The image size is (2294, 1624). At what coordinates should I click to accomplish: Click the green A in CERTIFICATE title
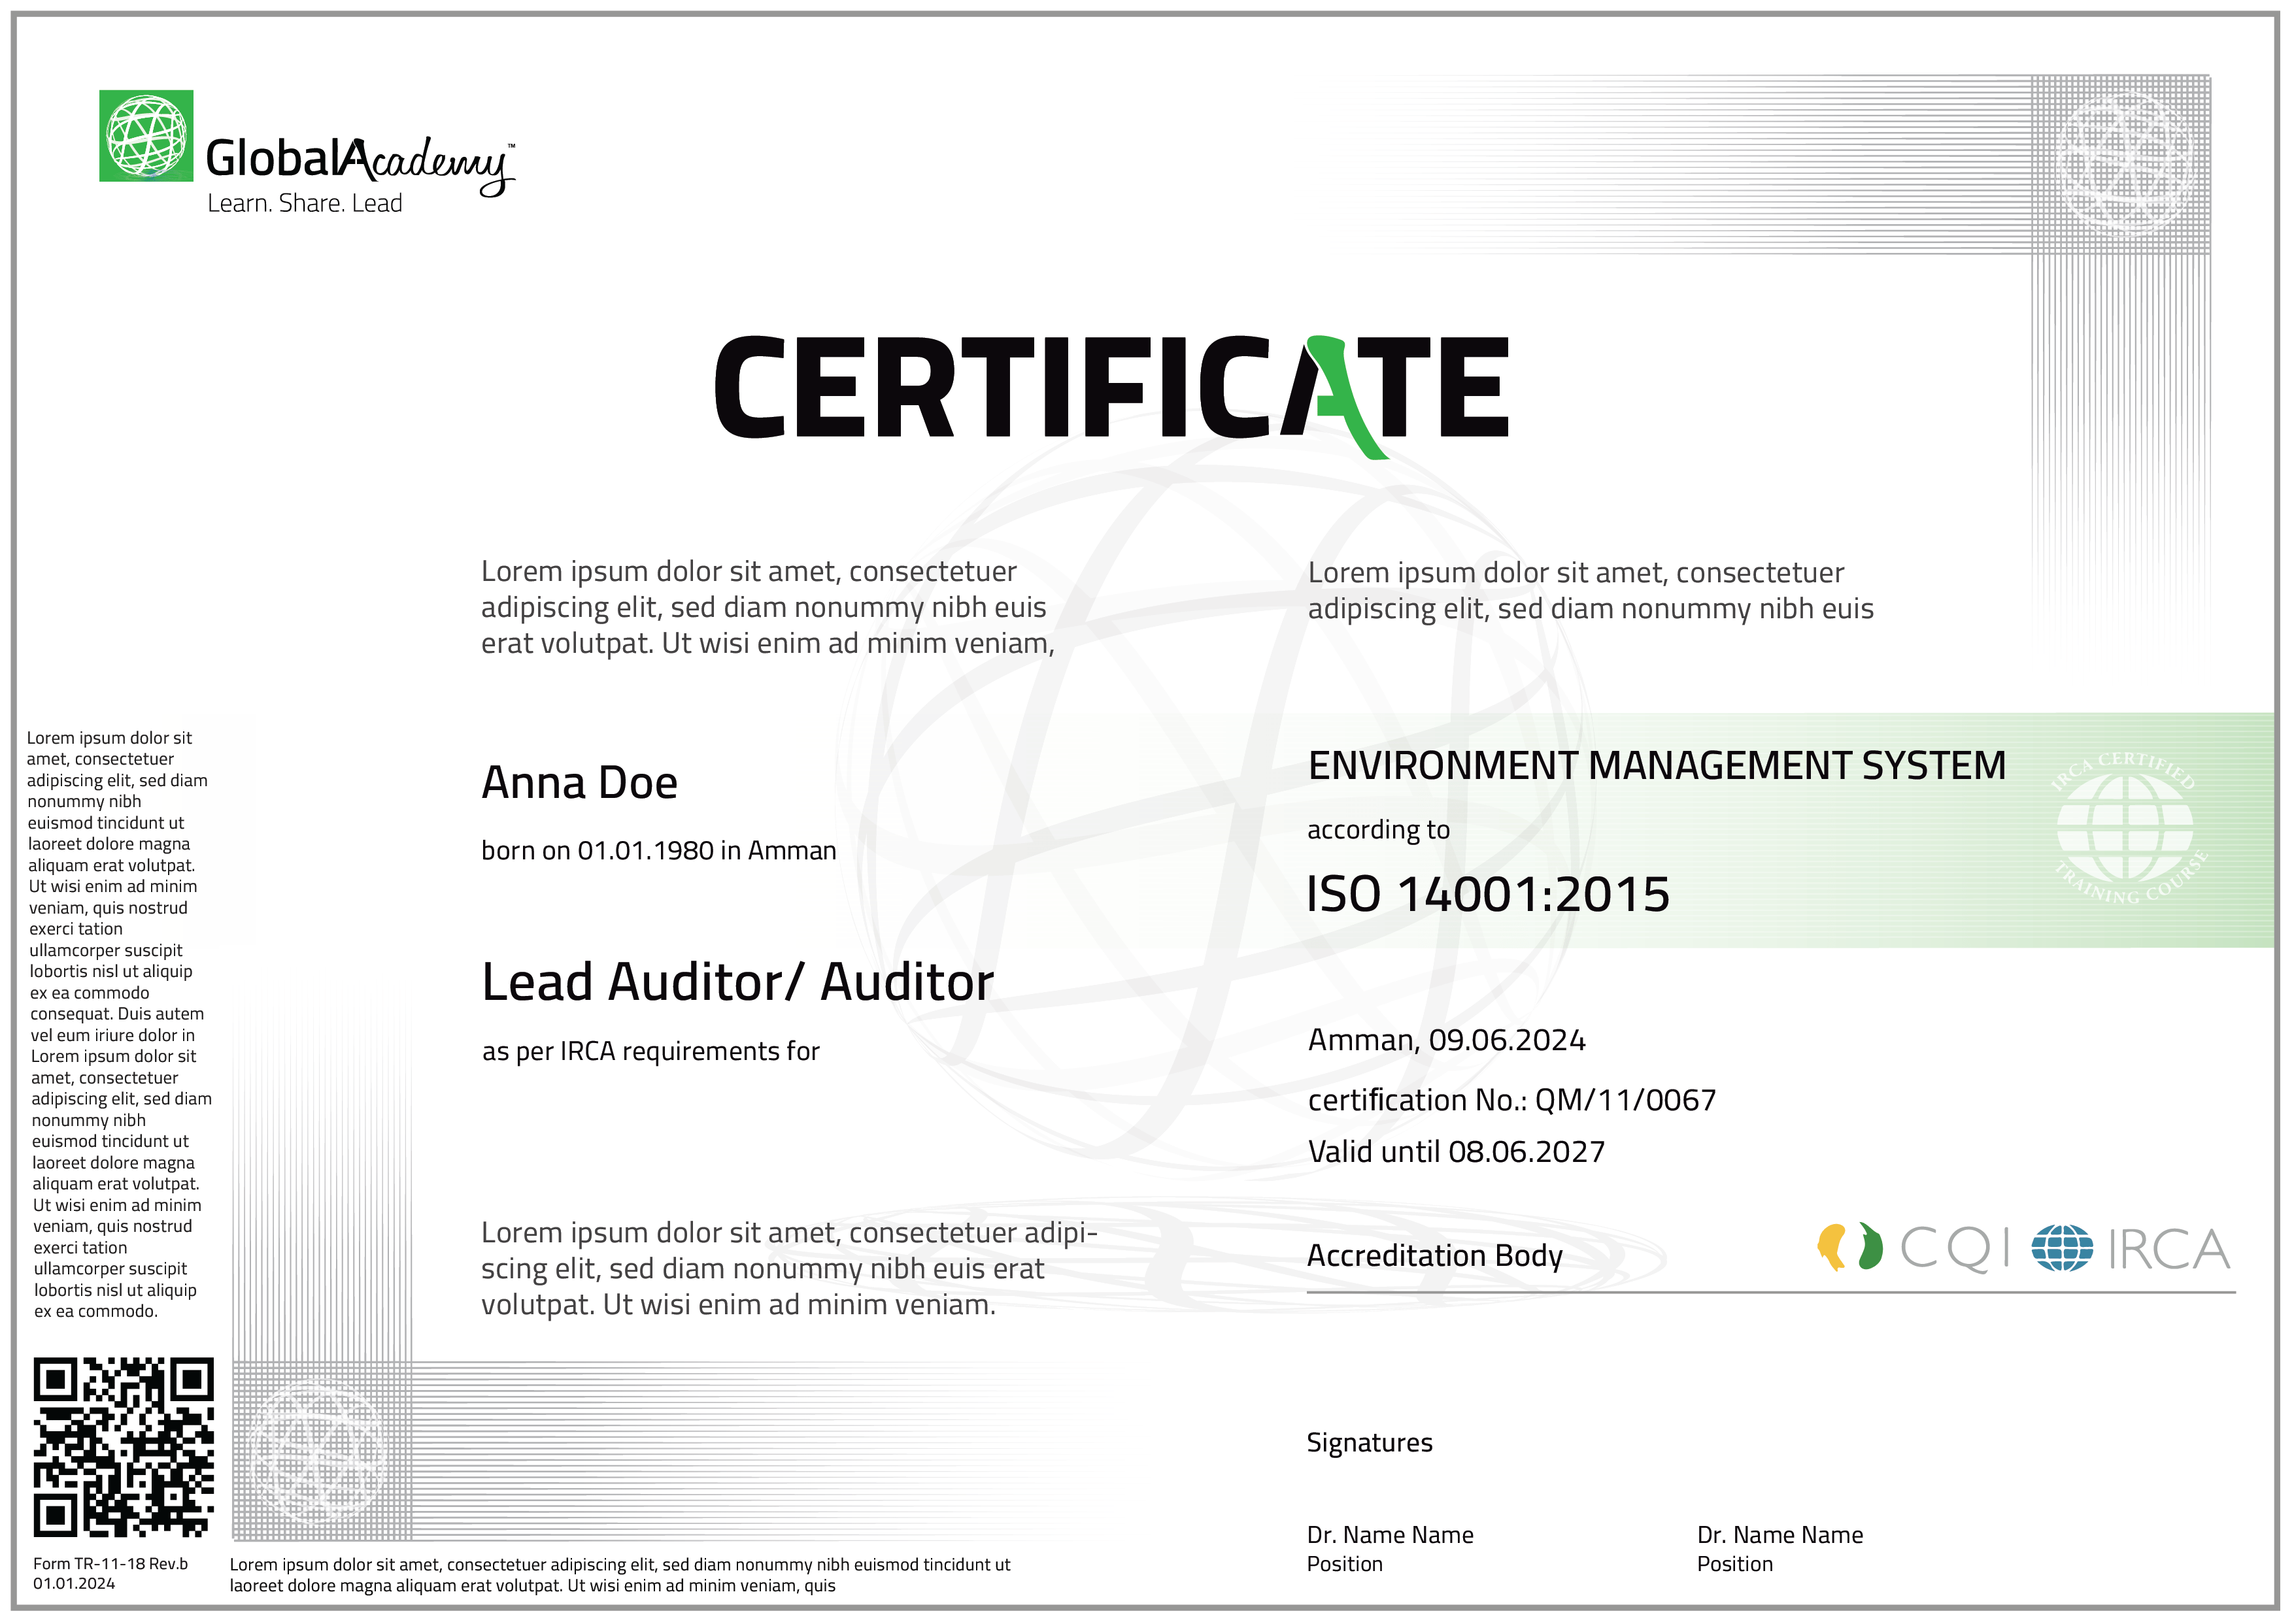tap(1347, 397)
